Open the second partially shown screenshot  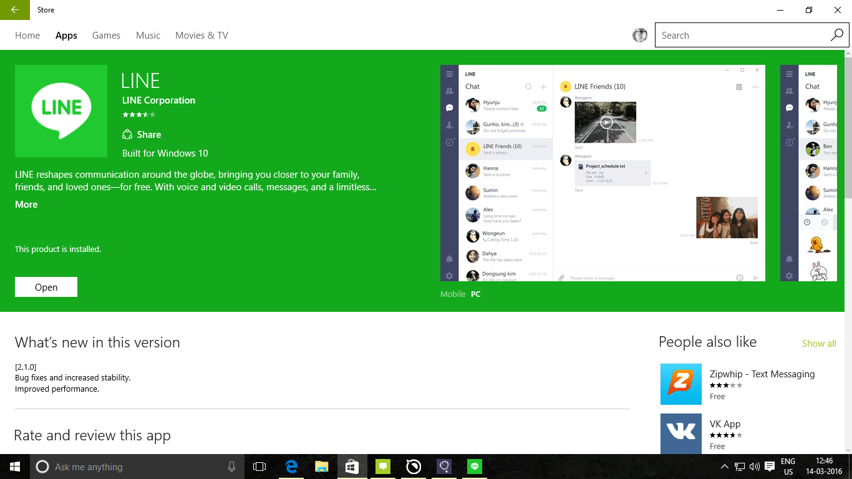coord(808,173)
